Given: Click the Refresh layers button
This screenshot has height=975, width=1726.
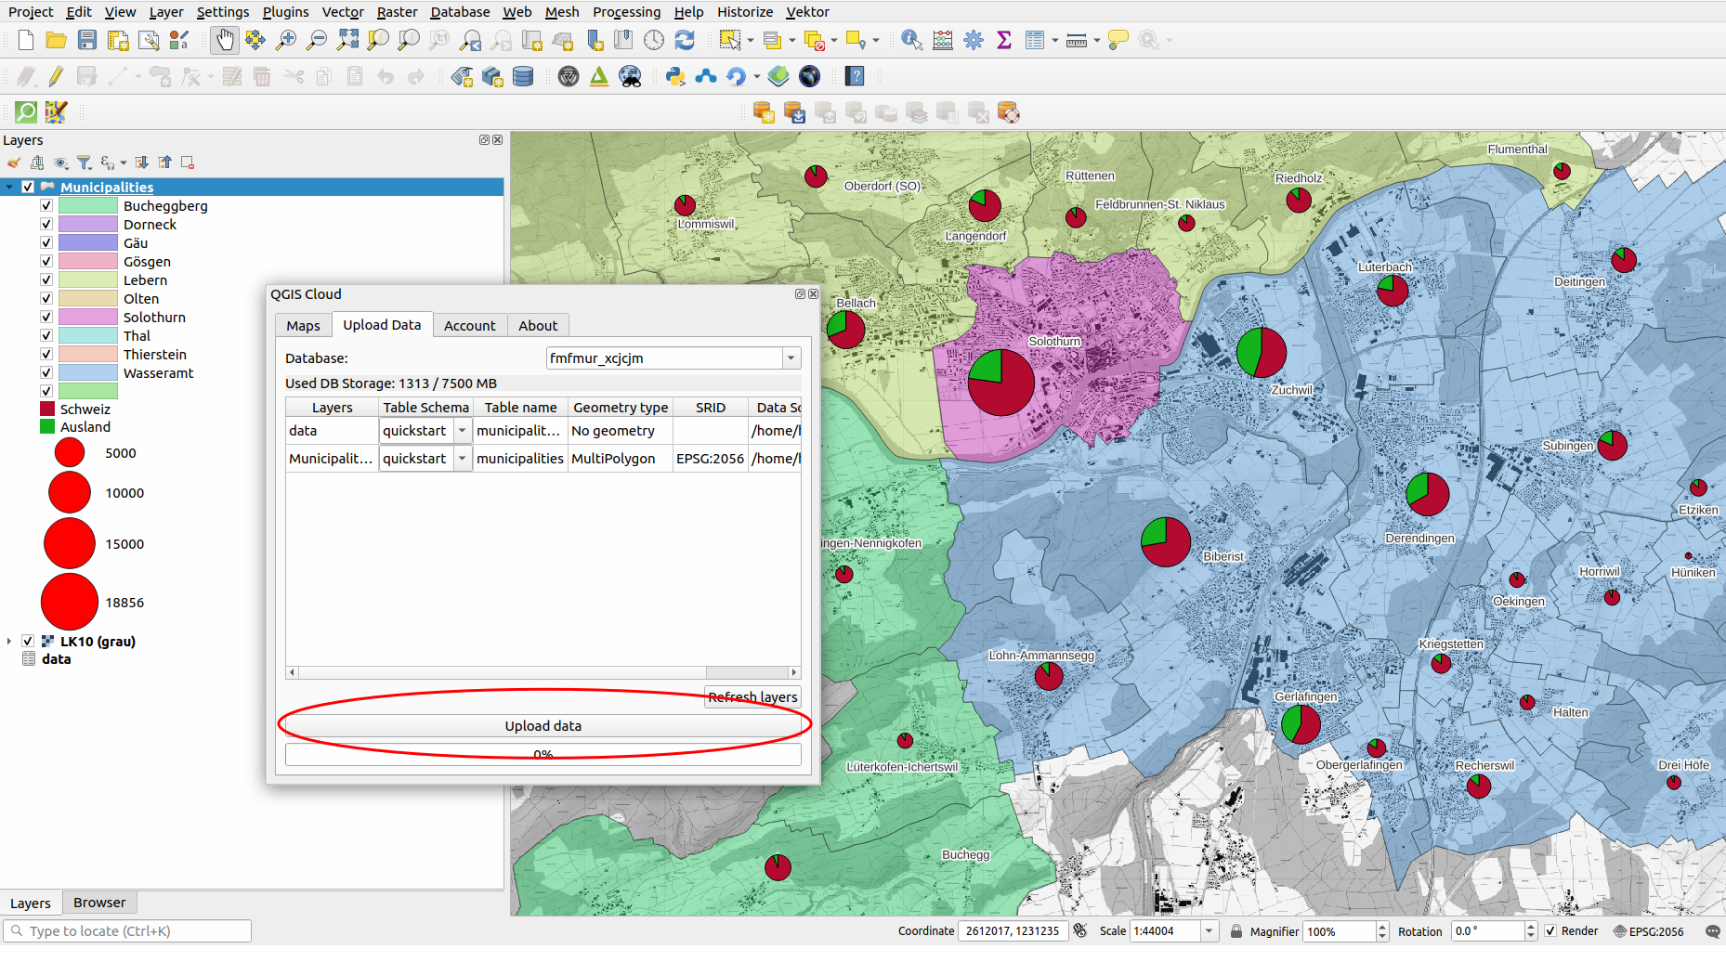Looking at the screenshot, I should point(752,697).
